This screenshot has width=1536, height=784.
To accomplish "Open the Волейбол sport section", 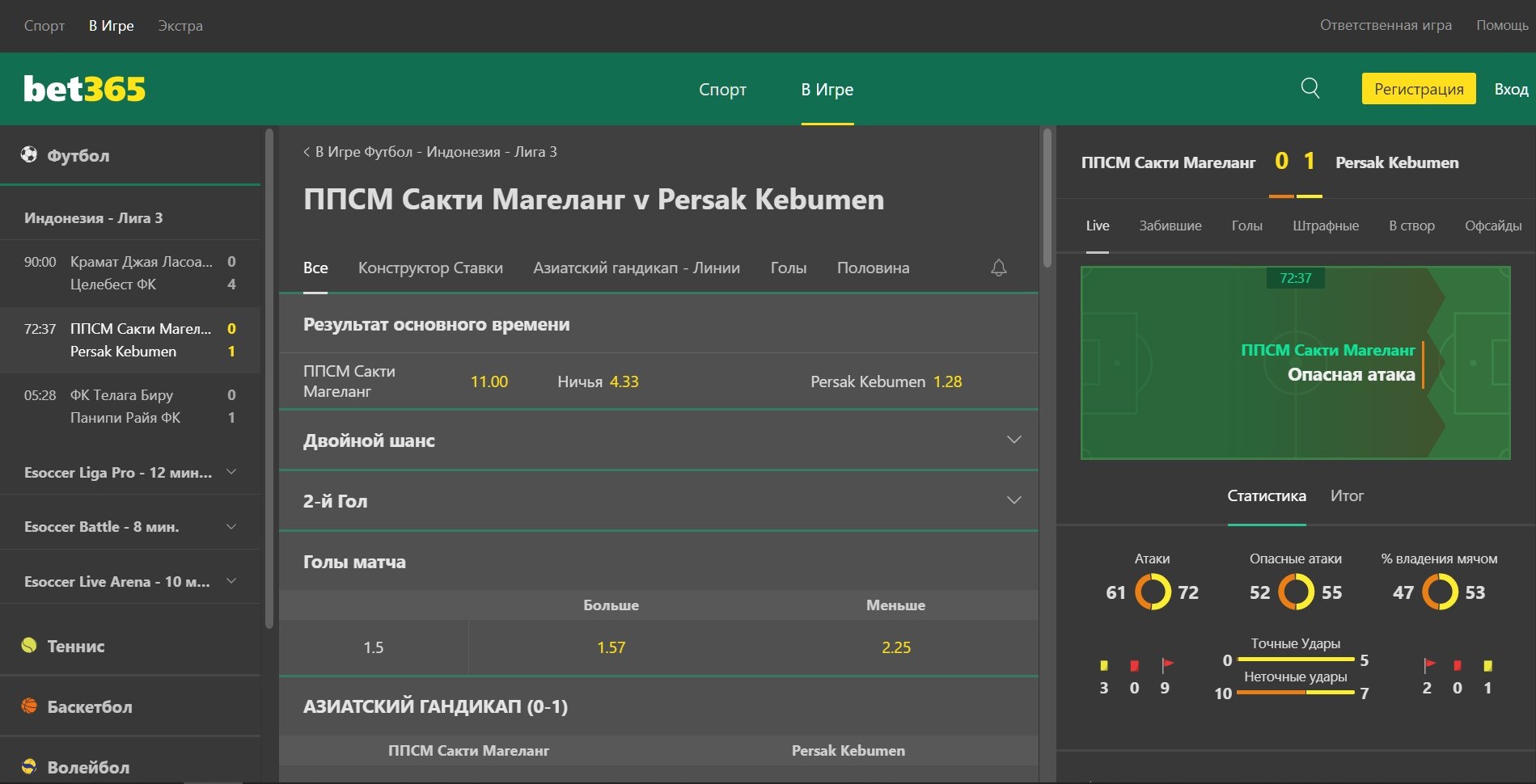I will pos(130,767).
